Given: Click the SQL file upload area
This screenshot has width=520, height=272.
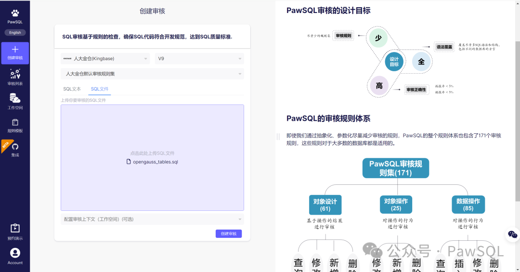Looking at the screenshot, I should [x=152, y=157].
